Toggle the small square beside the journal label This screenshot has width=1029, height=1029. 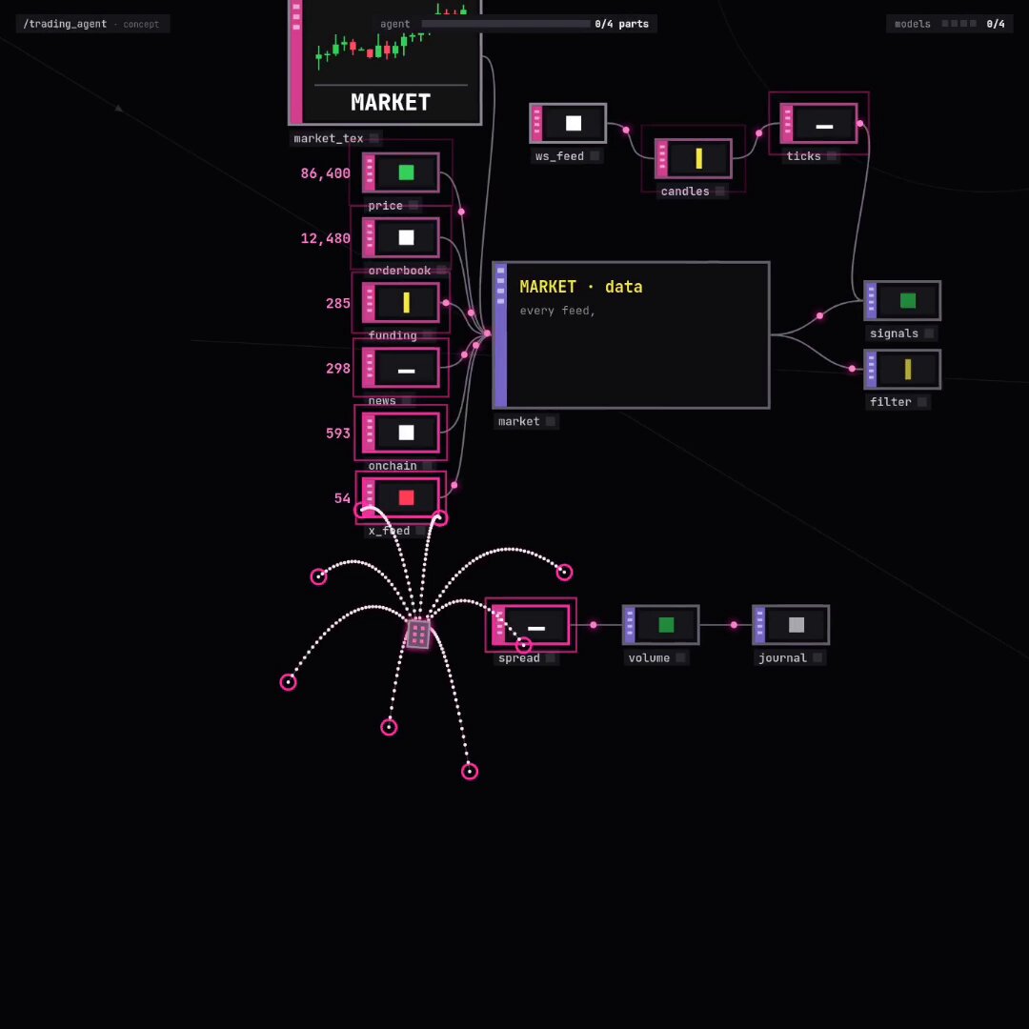(817, 657)
